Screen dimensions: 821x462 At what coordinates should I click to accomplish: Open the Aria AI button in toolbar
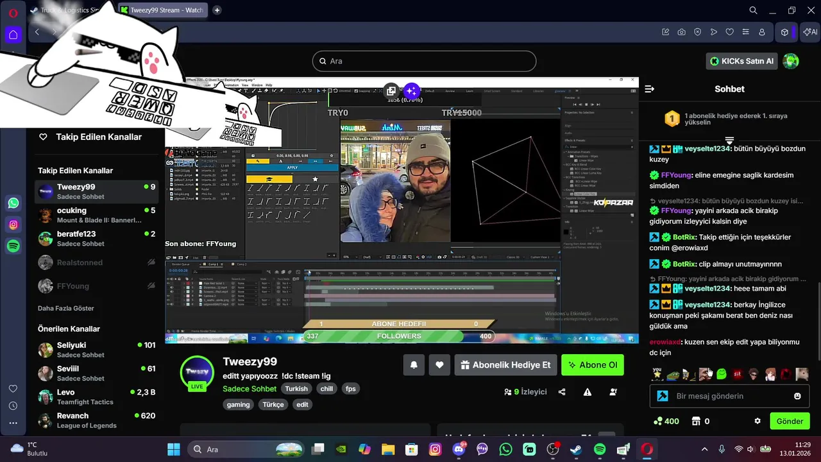coord(809,32)
